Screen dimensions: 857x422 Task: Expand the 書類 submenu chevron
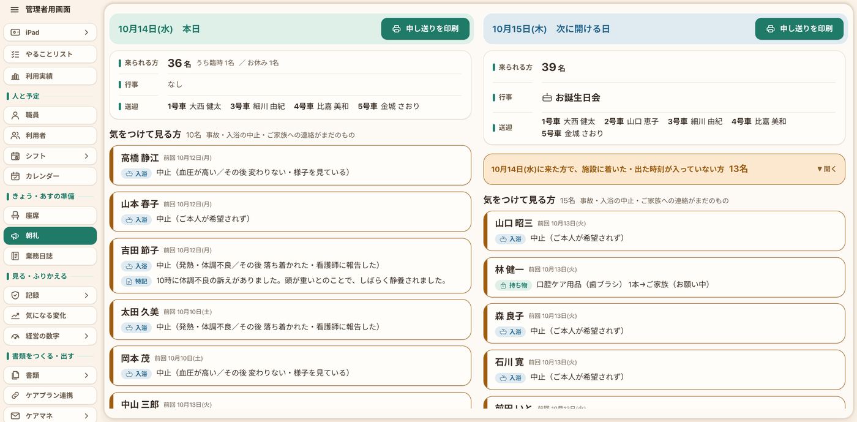point(86,375)
